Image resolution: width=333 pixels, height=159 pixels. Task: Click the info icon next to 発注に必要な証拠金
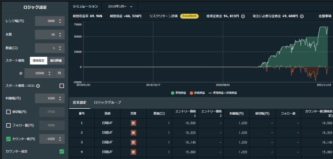302,16
